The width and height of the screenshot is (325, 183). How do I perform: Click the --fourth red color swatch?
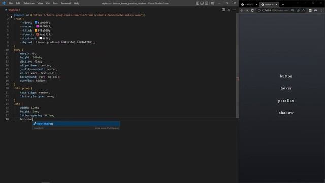pyautogui.click(x=38, y=34)
